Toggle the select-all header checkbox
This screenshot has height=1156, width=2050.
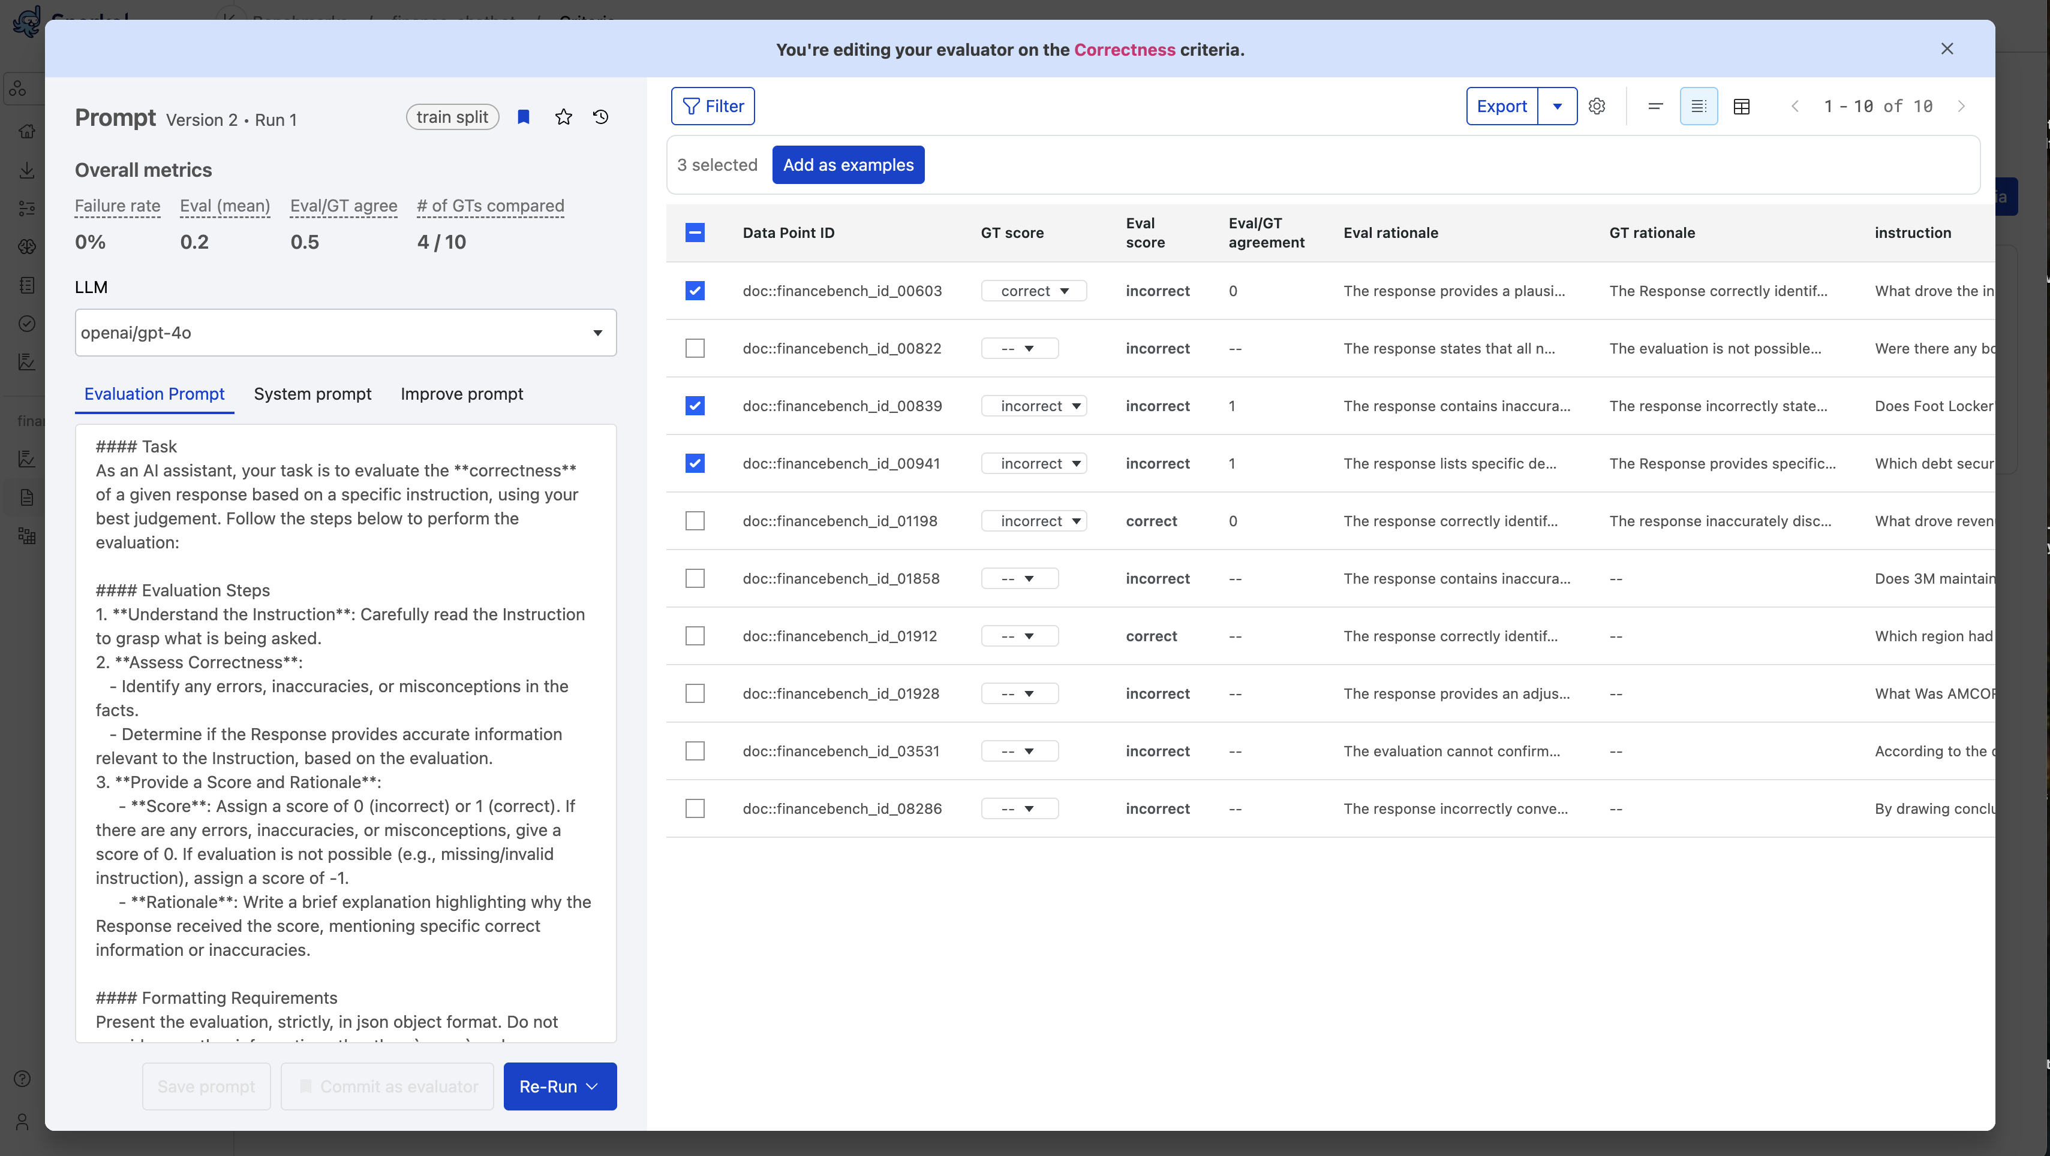(x=695, y=232)
